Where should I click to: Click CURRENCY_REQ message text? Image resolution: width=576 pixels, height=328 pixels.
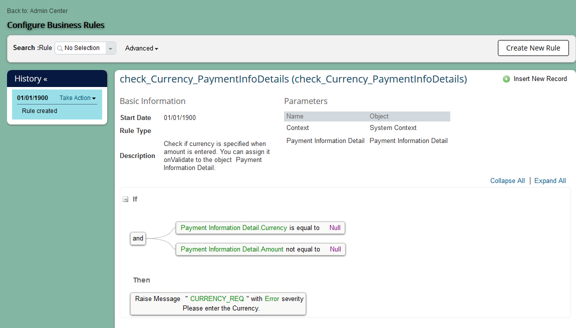pyautogui.click(x=217, y=299)
